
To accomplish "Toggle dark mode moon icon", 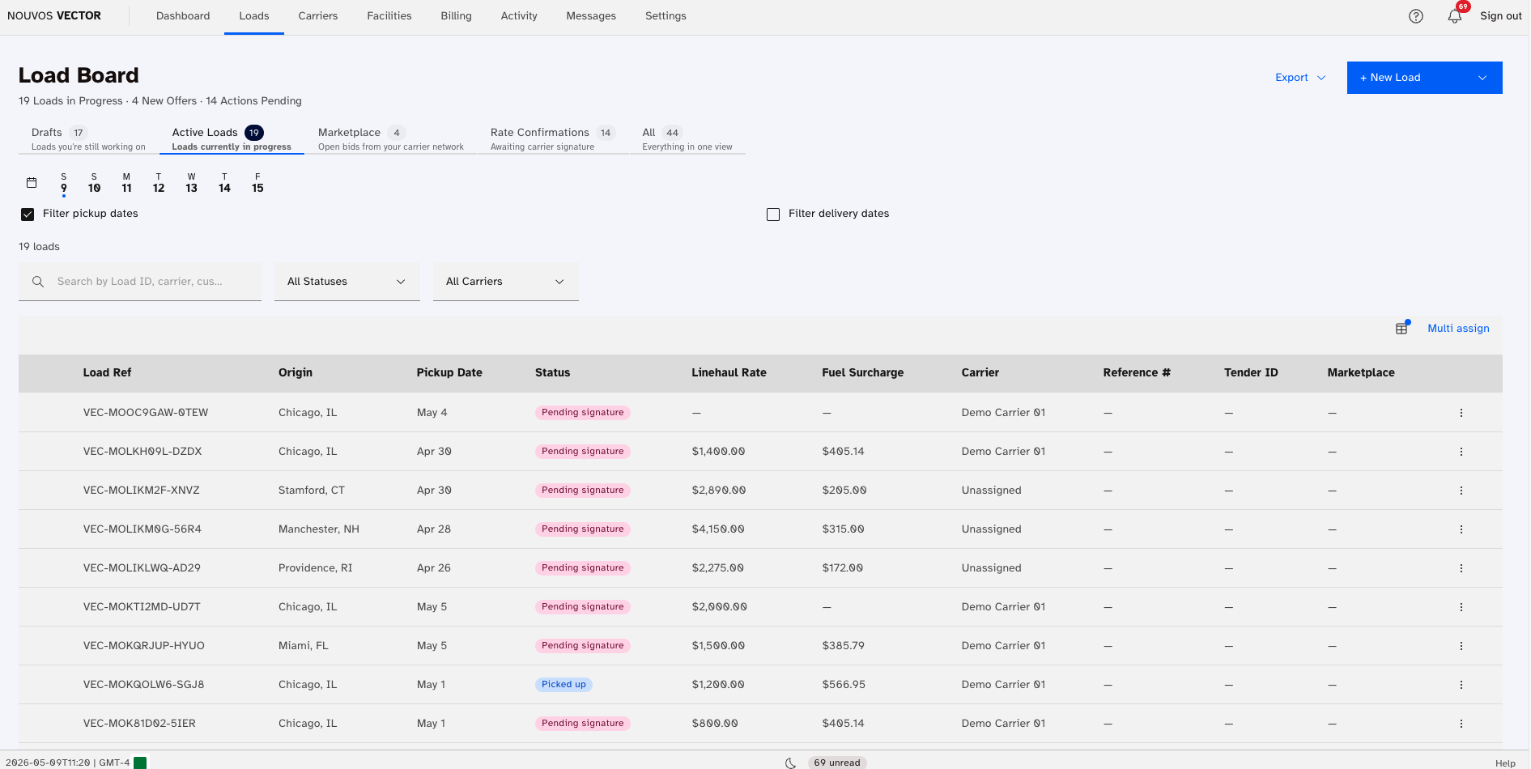I will click(791, 763).
